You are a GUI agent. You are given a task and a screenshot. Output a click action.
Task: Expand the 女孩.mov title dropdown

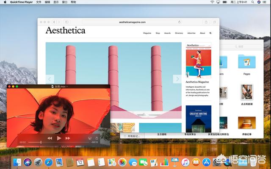pos(67,86)
